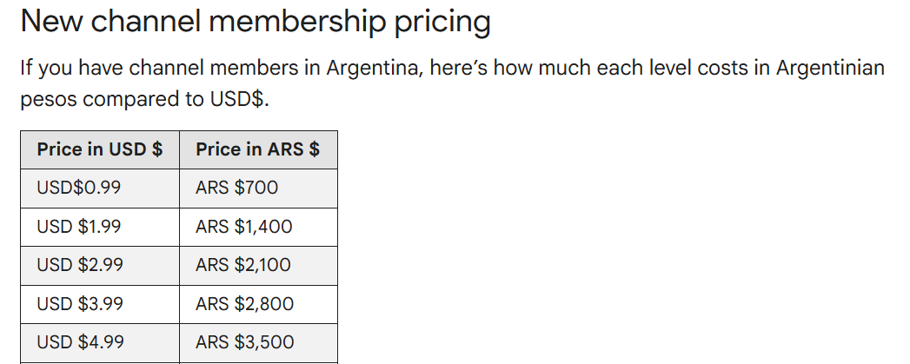Image resolution: width=910 pixels, height=364 pixels.
Task: Click the word "pricing" in the heading
Action: 442,23
